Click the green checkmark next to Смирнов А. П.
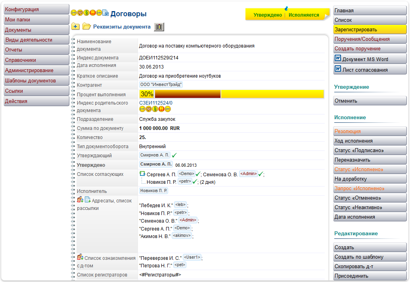 pos(173,156)
